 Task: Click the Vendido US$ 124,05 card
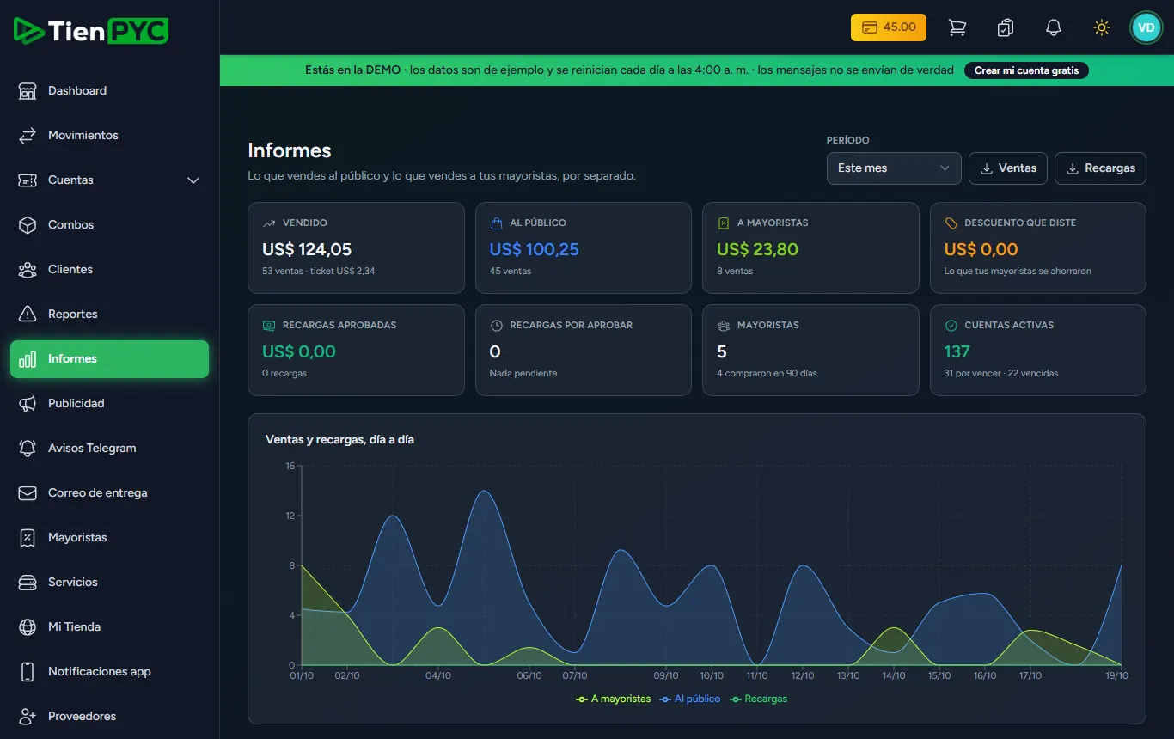(x=356, y=248)
